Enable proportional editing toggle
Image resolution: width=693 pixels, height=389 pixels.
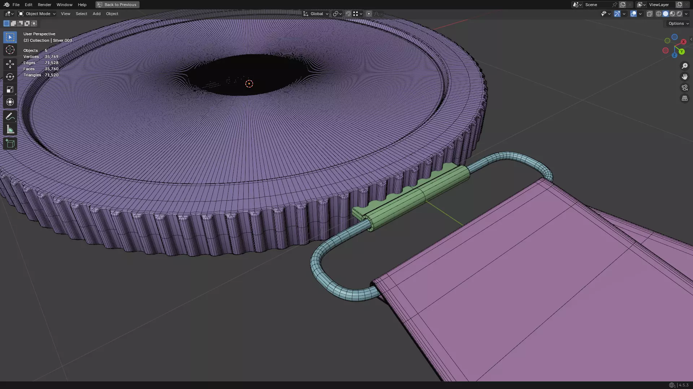369,14
